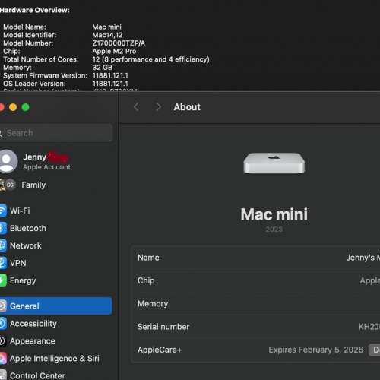Open the Wi-Fi settings icon
Image resolution: width=380 pixels, height=380 pixels.
tap(3, 211)
